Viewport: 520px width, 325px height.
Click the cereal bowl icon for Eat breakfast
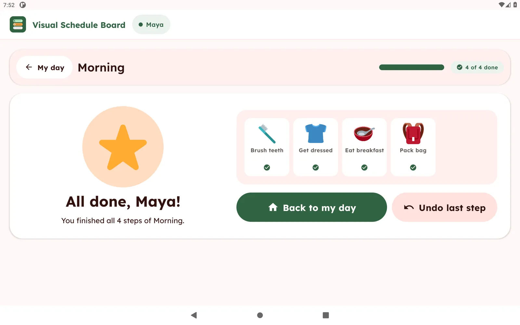point(364,134)
